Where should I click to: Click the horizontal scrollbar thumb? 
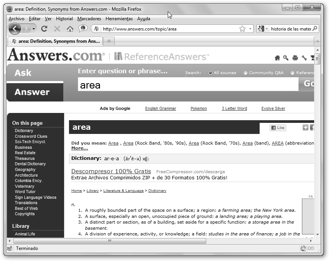[110, 241]
